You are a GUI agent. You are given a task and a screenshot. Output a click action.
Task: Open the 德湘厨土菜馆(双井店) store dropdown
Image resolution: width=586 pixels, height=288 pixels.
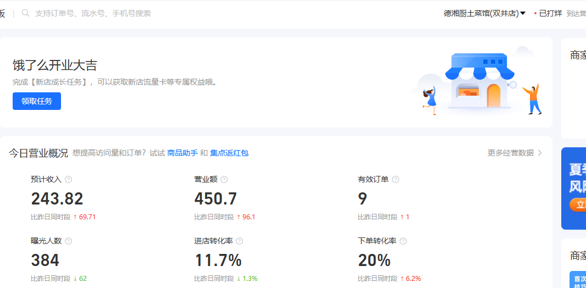[x=484, y=13]
